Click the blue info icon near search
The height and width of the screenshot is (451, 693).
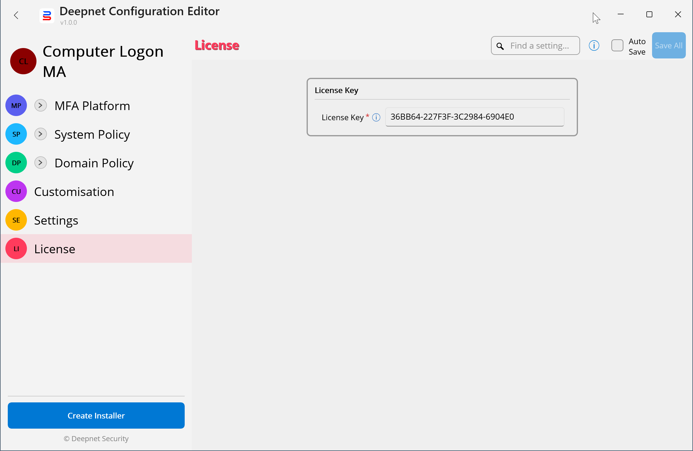click(594, 46)
